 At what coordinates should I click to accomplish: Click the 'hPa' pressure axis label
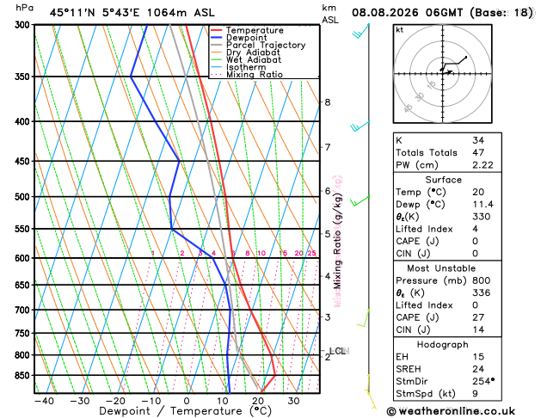(x=24, y=8)
